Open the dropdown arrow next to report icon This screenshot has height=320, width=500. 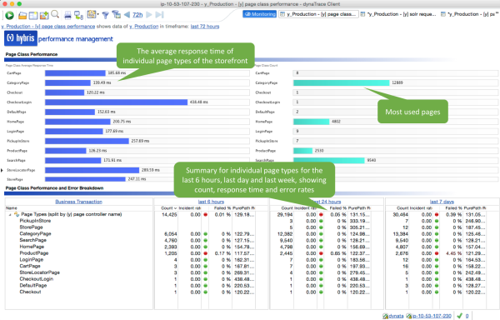click(x=97, y=15)
